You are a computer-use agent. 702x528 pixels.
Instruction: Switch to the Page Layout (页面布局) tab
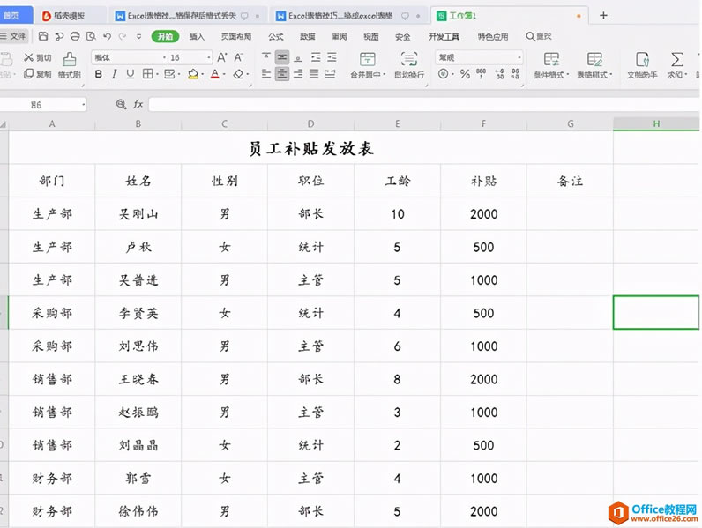(236, 37)
